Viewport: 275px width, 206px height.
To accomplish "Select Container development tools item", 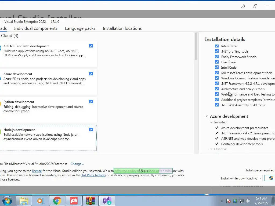I will click(242, 144).
